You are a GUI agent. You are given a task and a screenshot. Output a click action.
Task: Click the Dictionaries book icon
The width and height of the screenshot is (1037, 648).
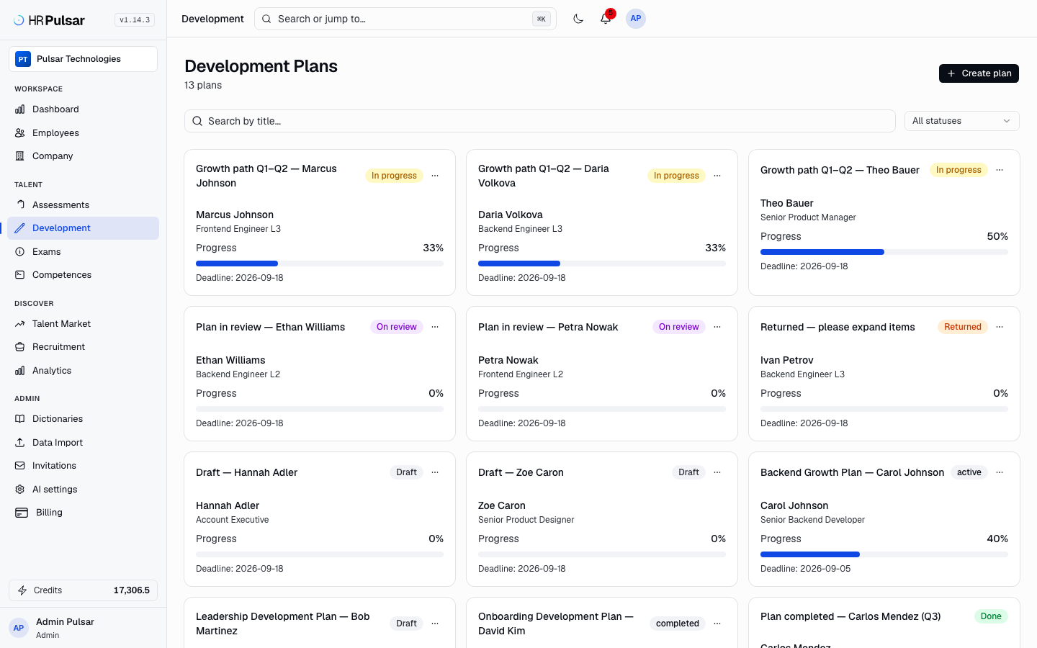pos(20,419)
